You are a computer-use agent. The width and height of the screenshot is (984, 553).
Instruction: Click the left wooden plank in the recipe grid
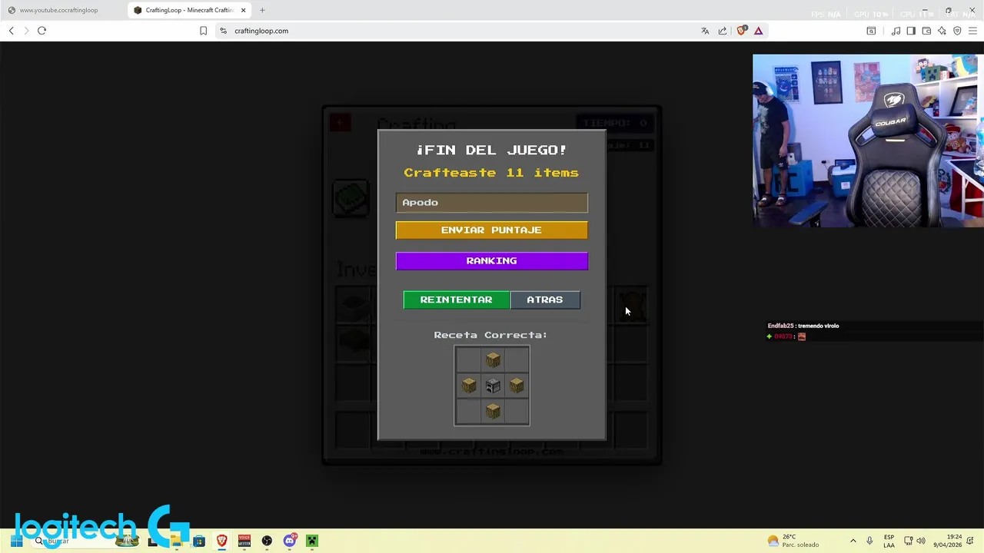(x=469, y=386)
